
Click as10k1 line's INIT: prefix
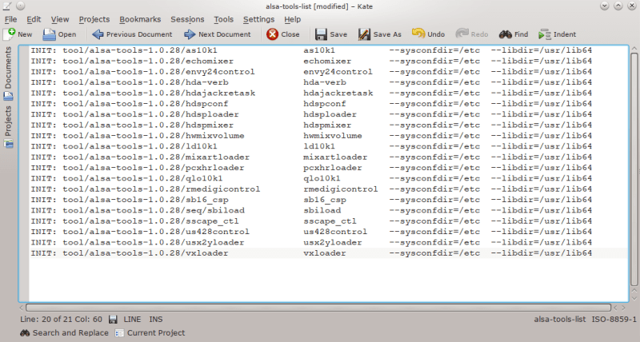coord(44,50)
